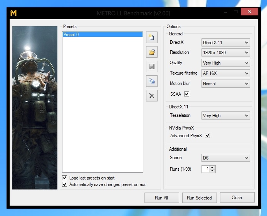Toggle the SSAA checkbox
The width and height of the screenshot is (267, 216).
point(186,94)
